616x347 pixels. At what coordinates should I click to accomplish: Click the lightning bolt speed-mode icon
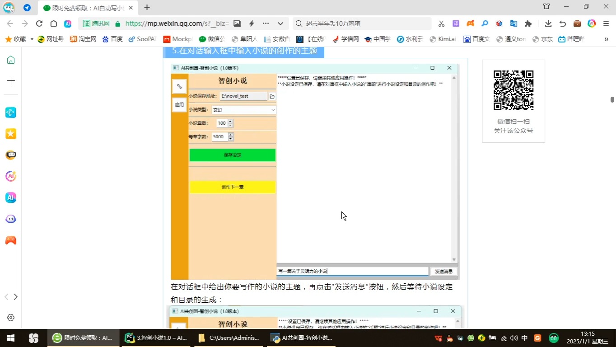point(252,23)
